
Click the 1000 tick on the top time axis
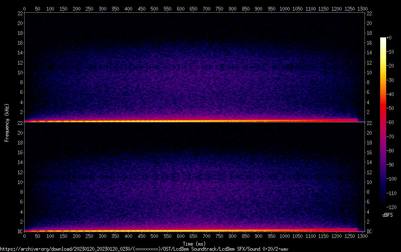pos(285,8)
